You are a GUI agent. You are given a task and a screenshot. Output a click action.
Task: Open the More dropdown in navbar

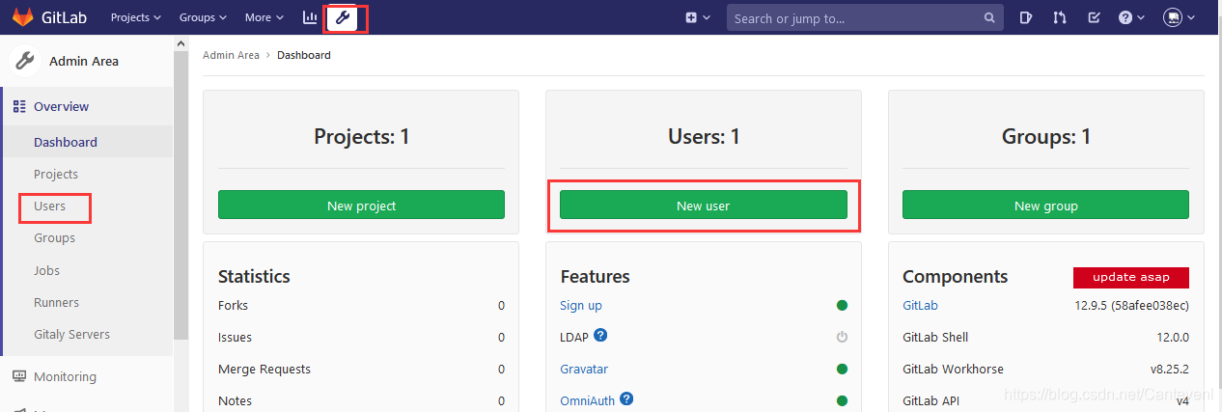[x=264, y=17]
